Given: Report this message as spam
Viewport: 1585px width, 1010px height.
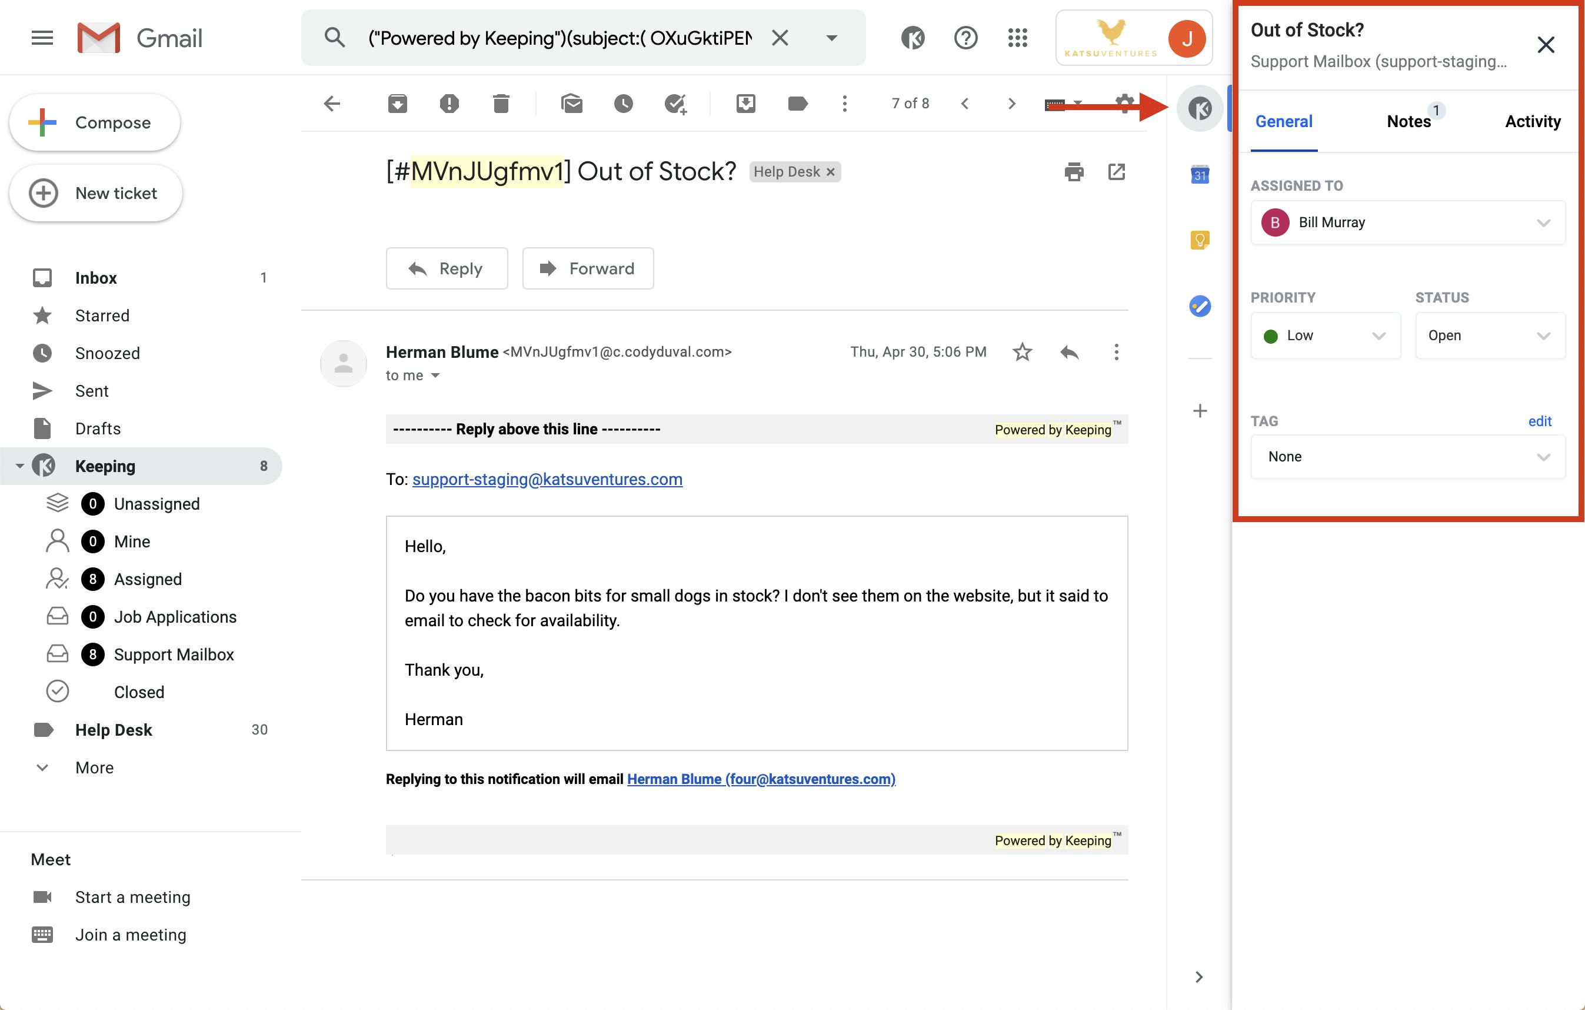Looking at the screenshot, I should pyautogui.click(x=449, y=104).
